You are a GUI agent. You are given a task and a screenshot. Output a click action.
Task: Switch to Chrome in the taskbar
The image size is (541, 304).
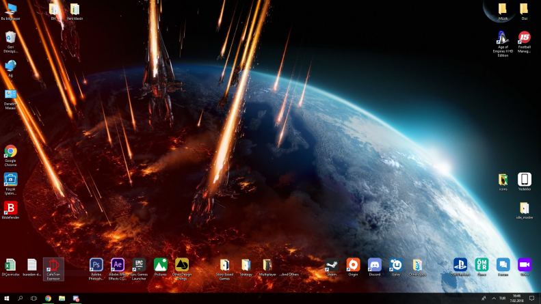click(48, 298)
